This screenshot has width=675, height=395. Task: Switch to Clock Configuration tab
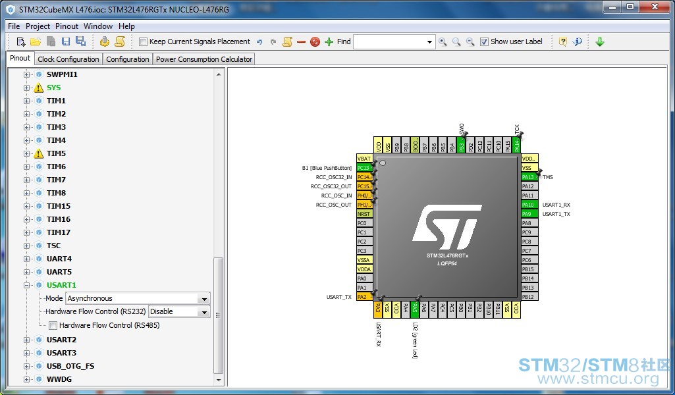(x=68, y=59)
